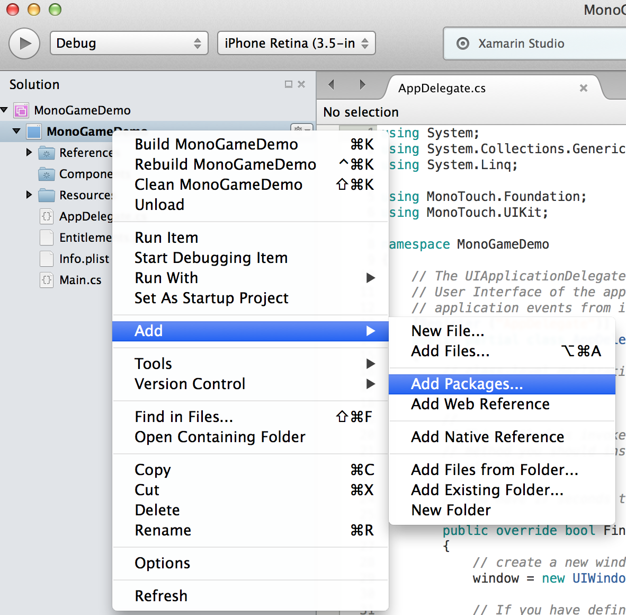Choose Clean MonoGameDemo
The height and width of the screenshot is (615, 626).
click(x=251, y=184)
